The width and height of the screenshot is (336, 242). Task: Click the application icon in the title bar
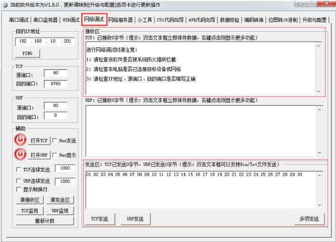[5, 4]
